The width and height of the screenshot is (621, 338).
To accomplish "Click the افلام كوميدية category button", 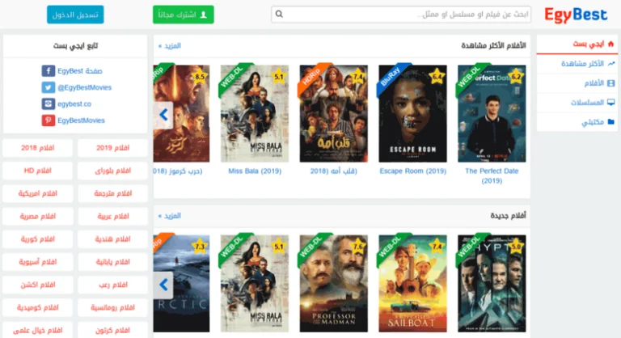I will pos(38,307).
